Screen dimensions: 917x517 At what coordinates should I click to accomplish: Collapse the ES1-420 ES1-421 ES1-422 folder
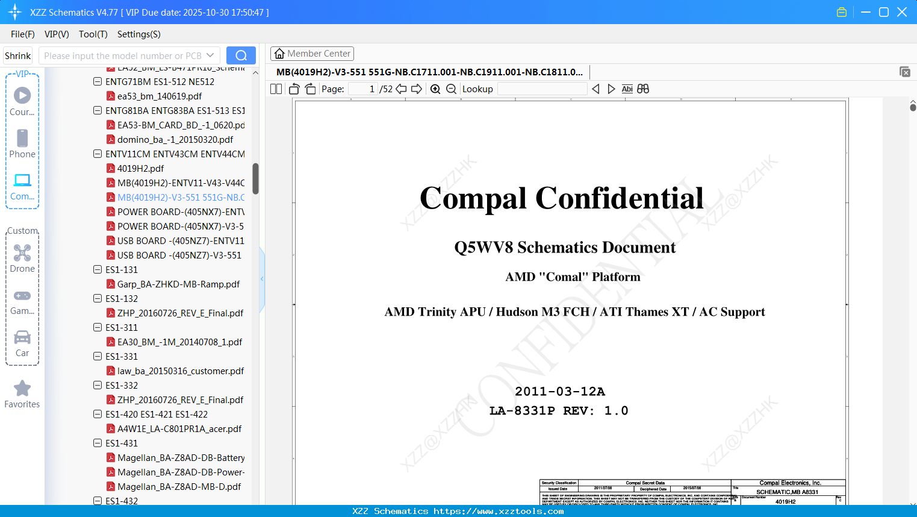click(x=98, y=414)
